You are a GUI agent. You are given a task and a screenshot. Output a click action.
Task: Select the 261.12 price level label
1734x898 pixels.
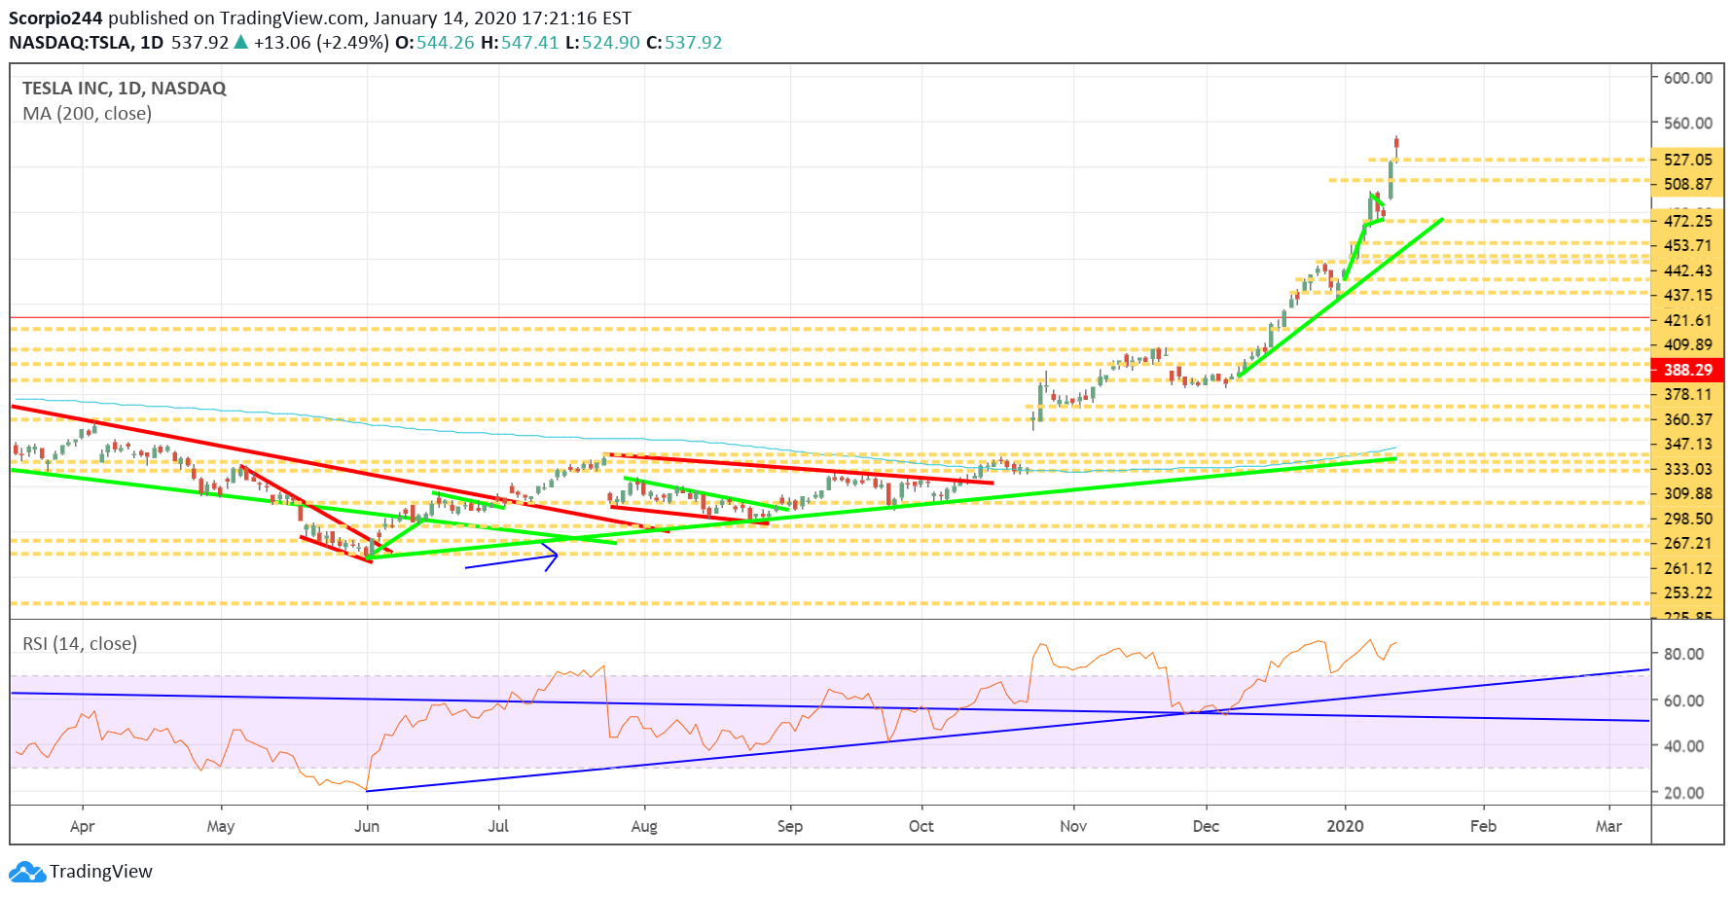(1687, 568)
